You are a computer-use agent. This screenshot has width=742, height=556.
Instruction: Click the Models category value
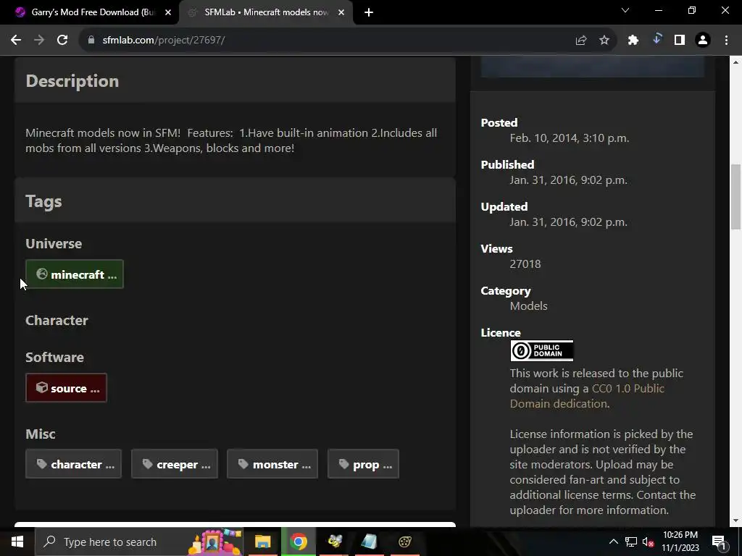[528, 306]
